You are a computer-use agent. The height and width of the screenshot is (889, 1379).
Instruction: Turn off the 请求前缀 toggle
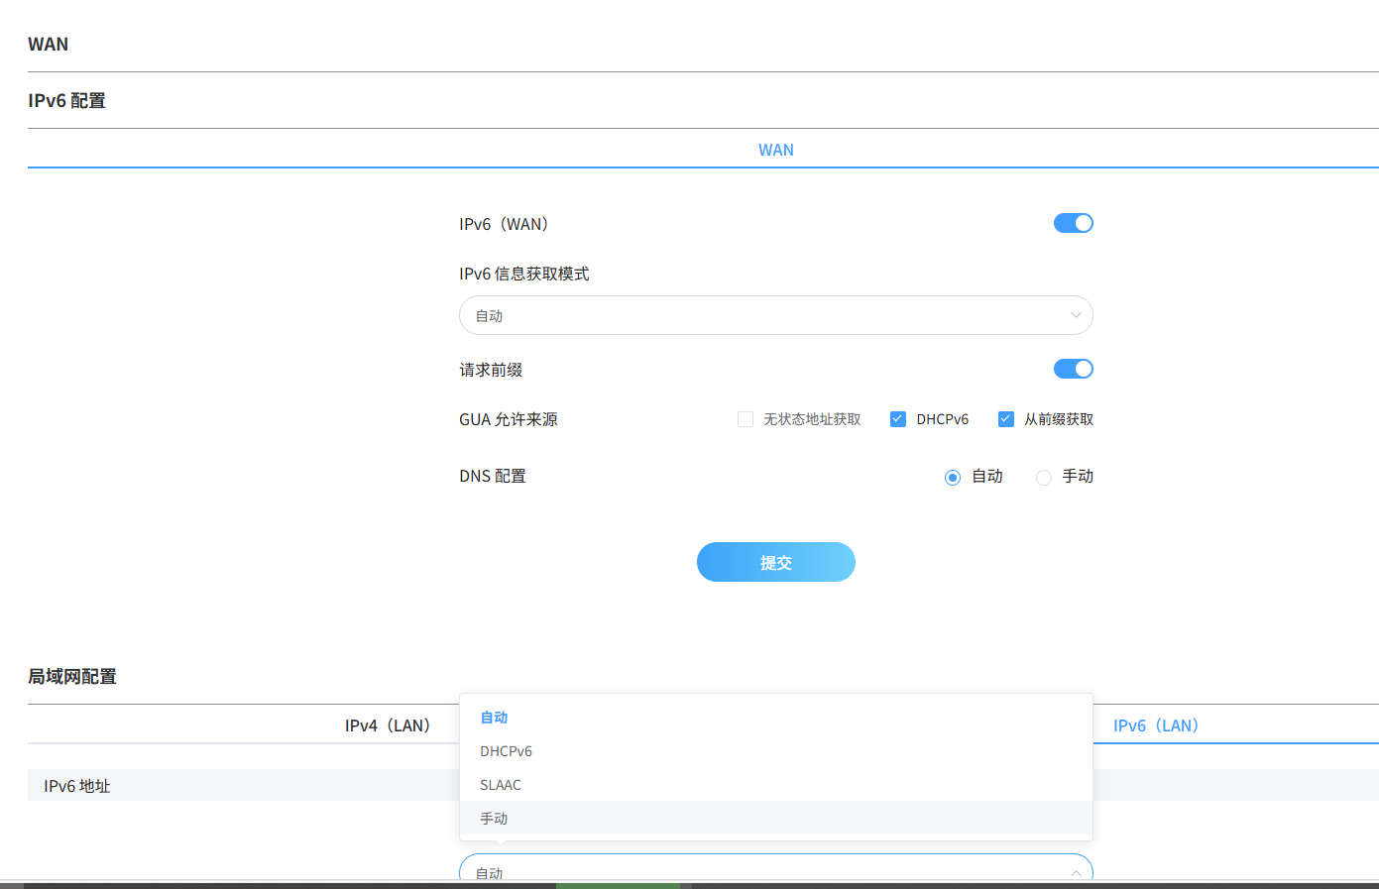tap(1074, 368)
